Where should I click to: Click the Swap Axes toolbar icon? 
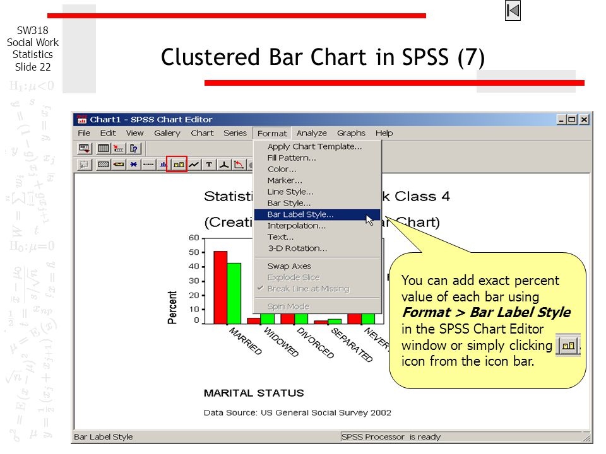(x=239, y=165)
